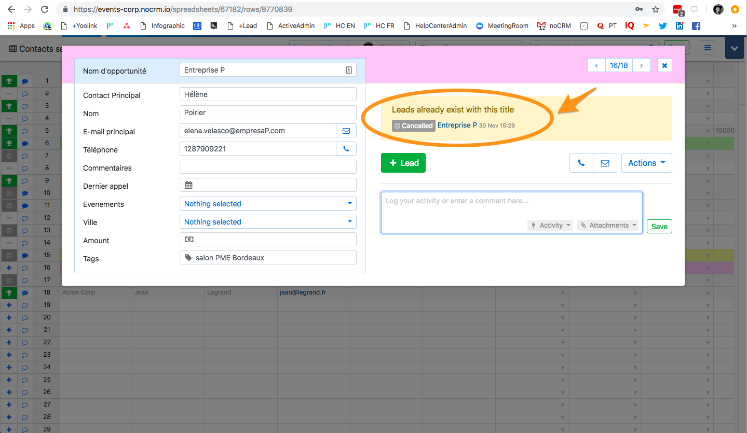Screen dimensions: 747x433
Task: Click the bookmark star in address bar
Action: [x=656, y=9]
